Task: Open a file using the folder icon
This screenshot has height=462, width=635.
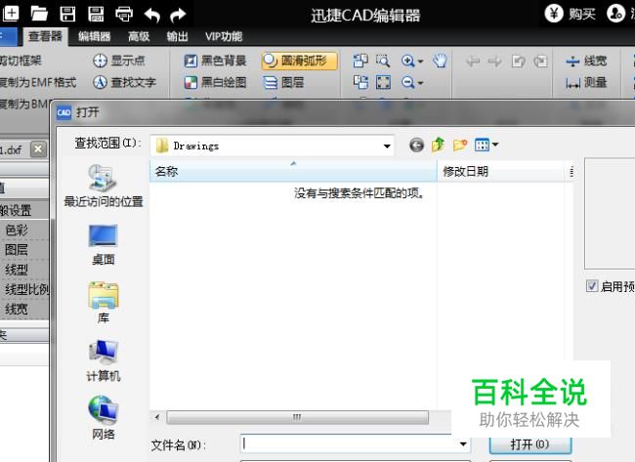Action: (x=40, y=14)
